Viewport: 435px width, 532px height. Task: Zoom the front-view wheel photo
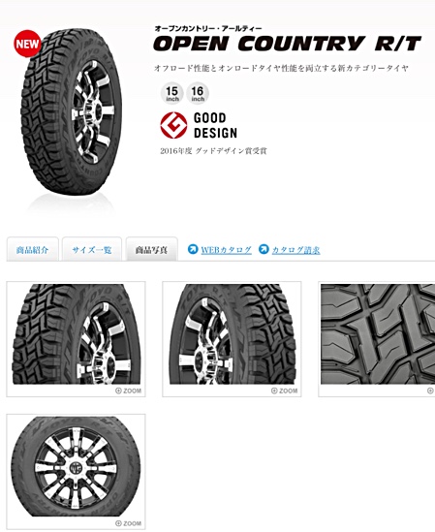tap(128, 523)
